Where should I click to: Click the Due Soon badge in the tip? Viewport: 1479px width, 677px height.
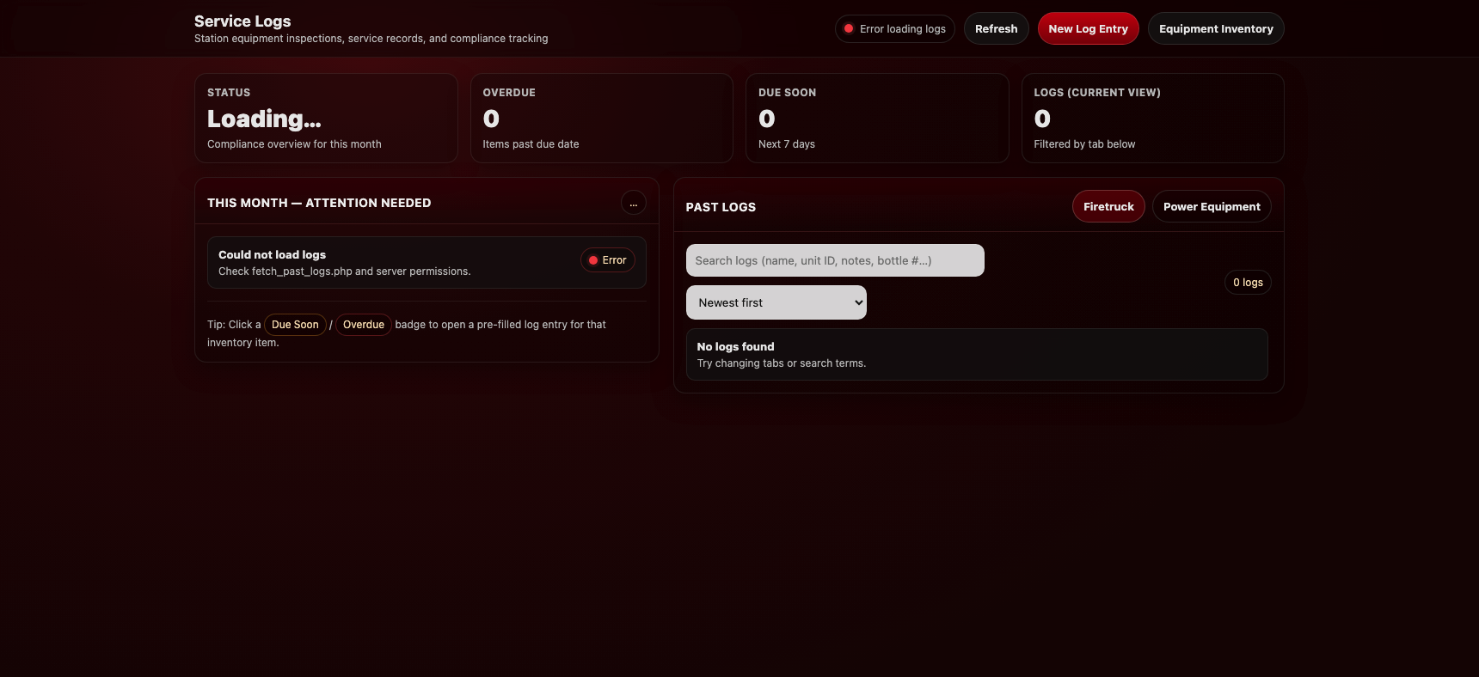pyautogui.click(x=295, y=325)
